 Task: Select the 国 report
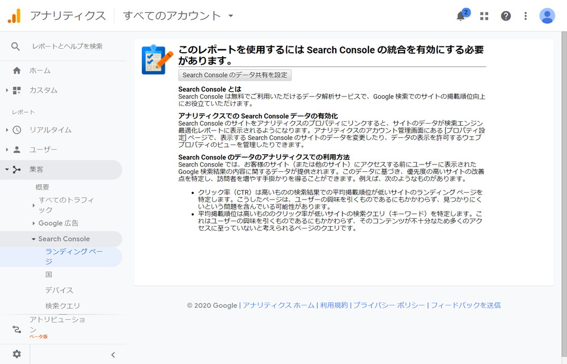tap(49, 275)
